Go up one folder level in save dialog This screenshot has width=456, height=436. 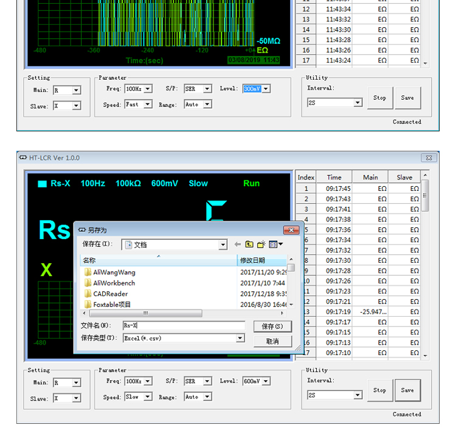(249, 244)
